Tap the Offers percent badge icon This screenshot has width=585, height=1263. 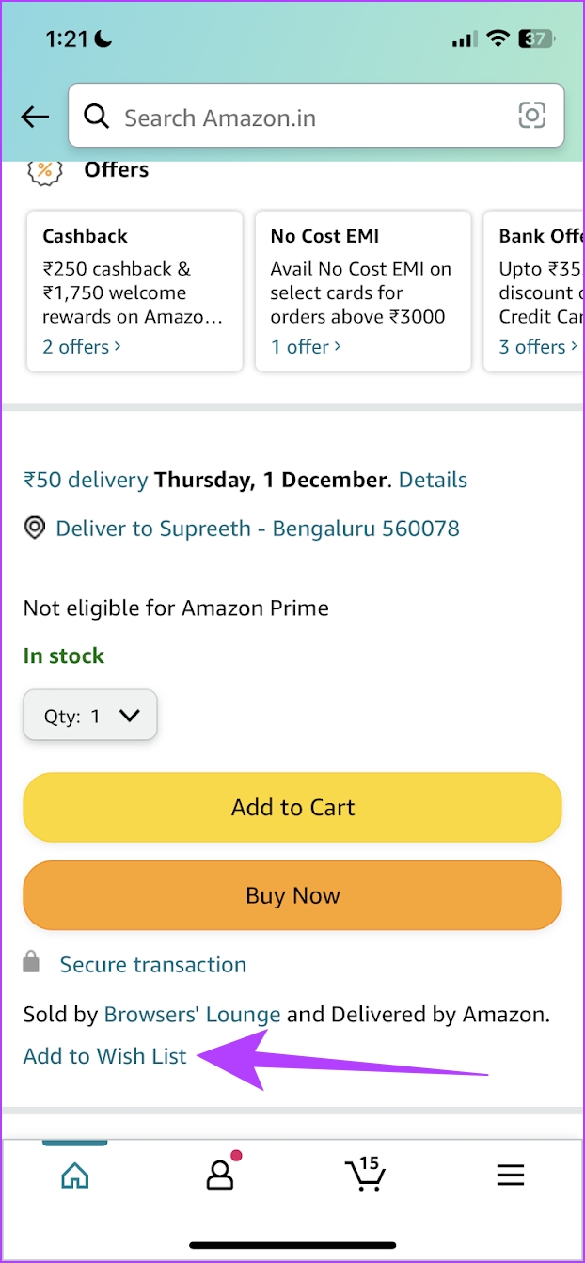coord(44,170)
